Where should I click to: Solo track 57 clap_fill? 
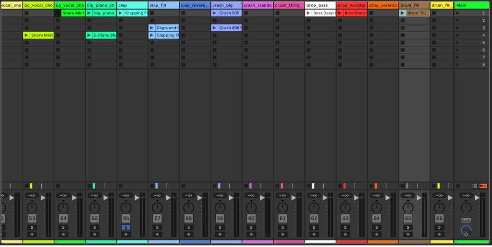coord(157,227)
